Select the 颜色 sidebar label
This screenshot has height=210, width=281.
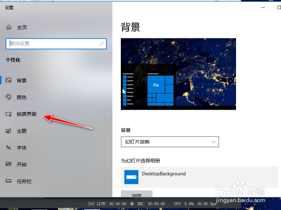tap(21, 97)
